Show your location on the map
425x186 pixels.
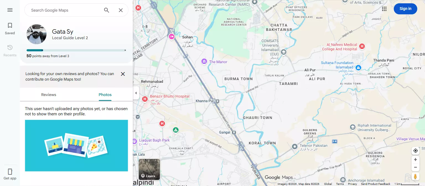pyautogui.click(x=415, y=151)
